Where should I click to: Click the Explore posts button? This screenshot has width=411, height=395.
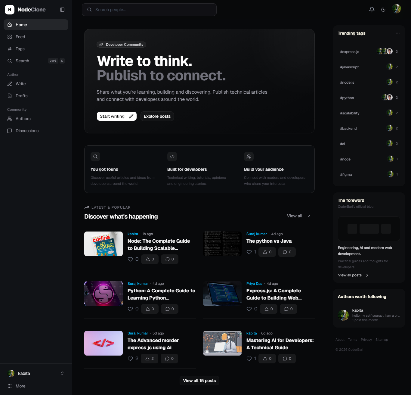click(157, 116)
